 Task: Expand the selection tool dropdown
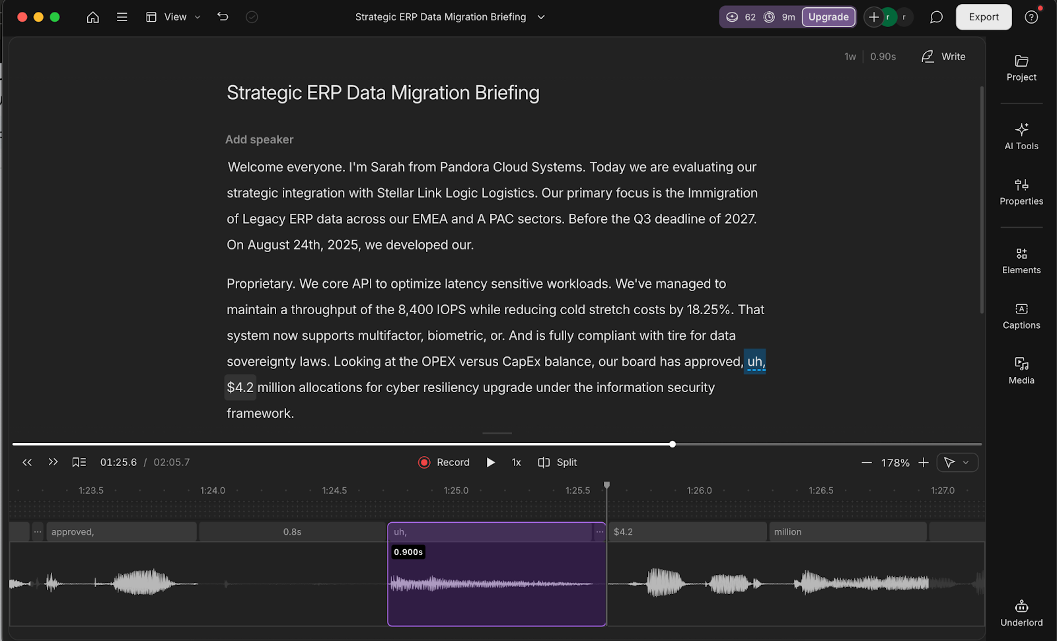966,462
